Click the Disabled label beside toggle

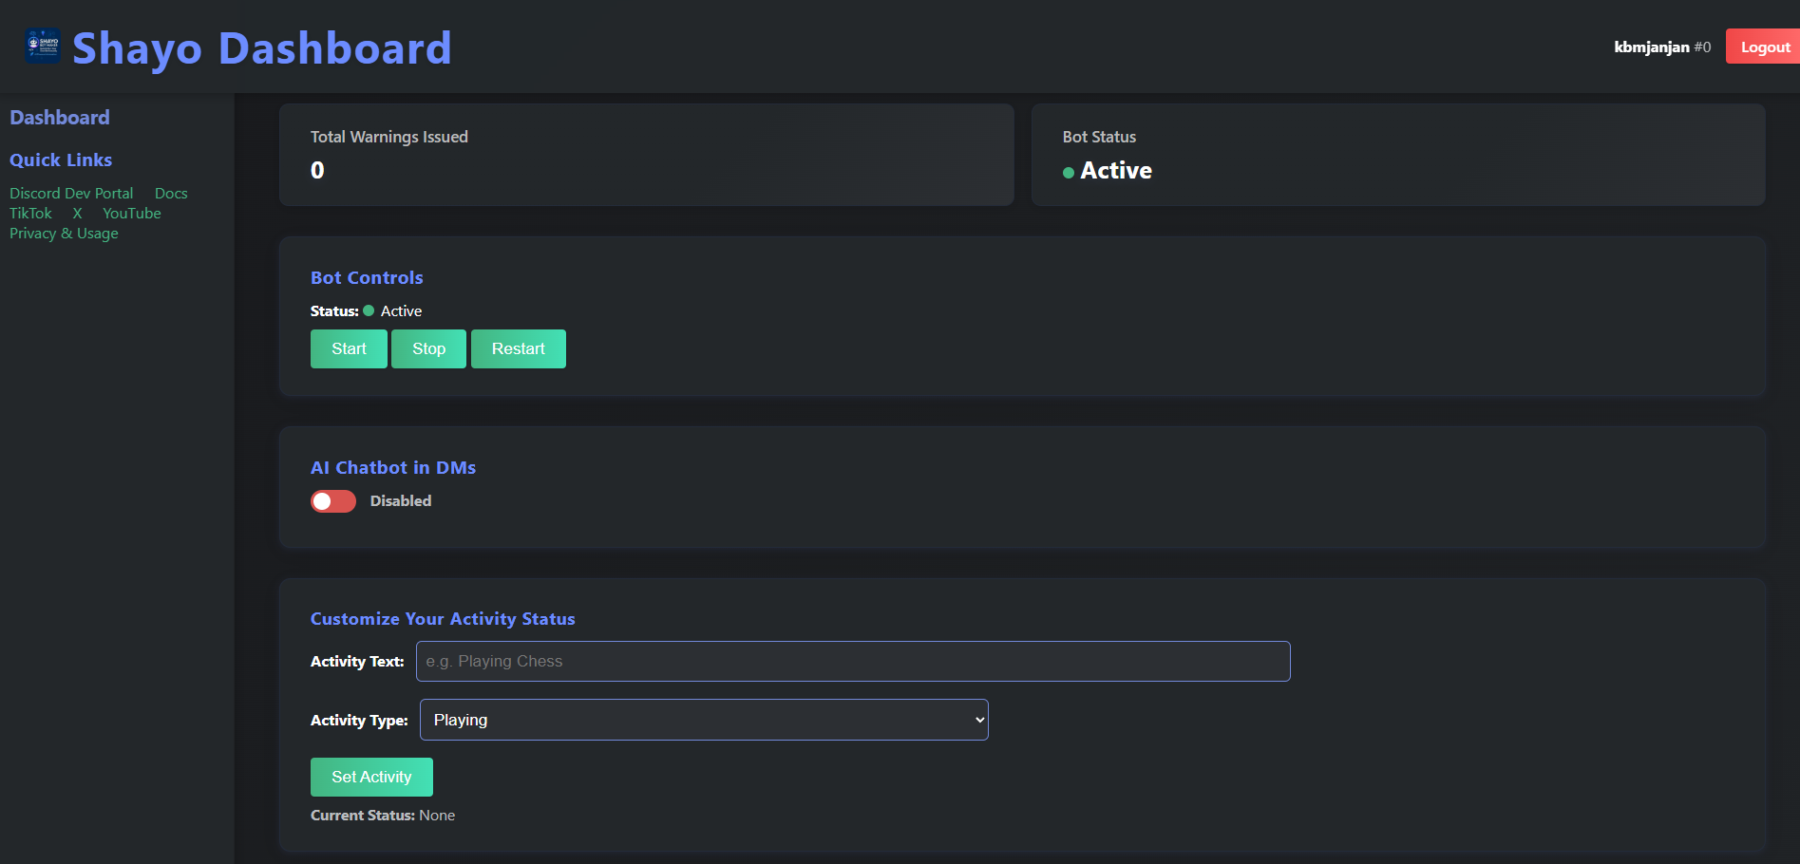point(401,501)
